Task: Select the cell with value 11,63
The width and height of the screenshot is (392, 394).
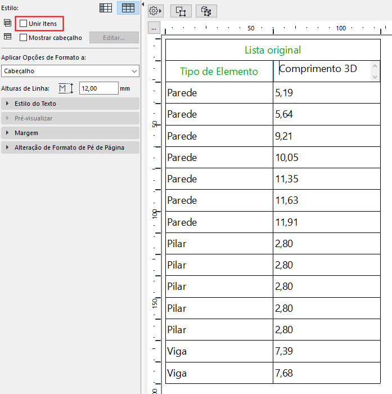Action: tap(327, 200)
